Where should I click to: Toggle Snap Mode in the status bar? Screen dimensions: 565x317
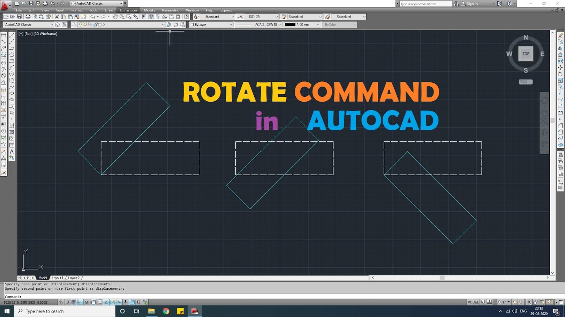pos(67,302)
